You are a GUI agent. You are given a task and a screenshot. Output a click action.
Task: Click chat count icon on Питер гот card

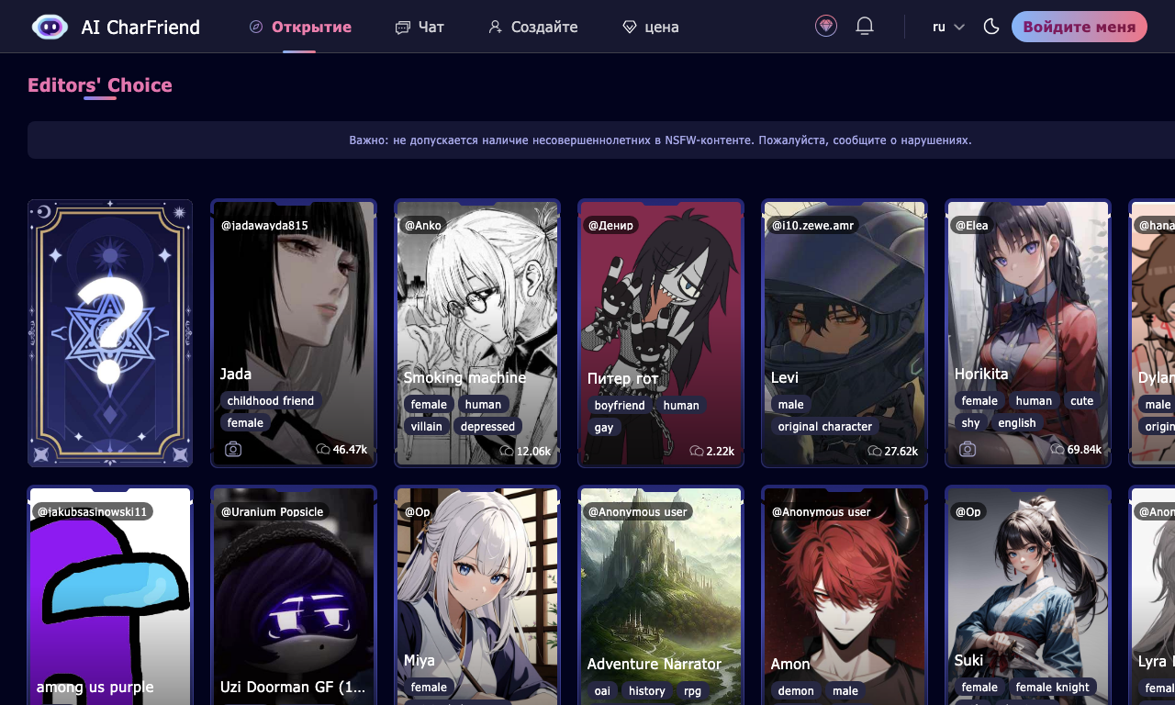(x=697, y=451)
